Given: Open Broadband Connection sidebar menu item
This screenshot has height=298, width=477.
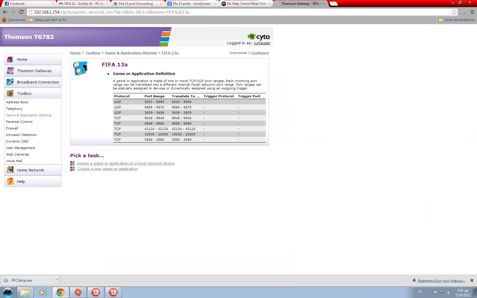Looking at the screenshot, I should point(33,82).
